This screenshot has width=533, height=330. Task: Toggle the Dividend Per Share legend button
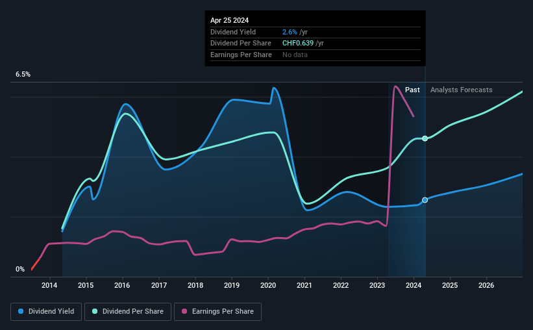[128, 312]
